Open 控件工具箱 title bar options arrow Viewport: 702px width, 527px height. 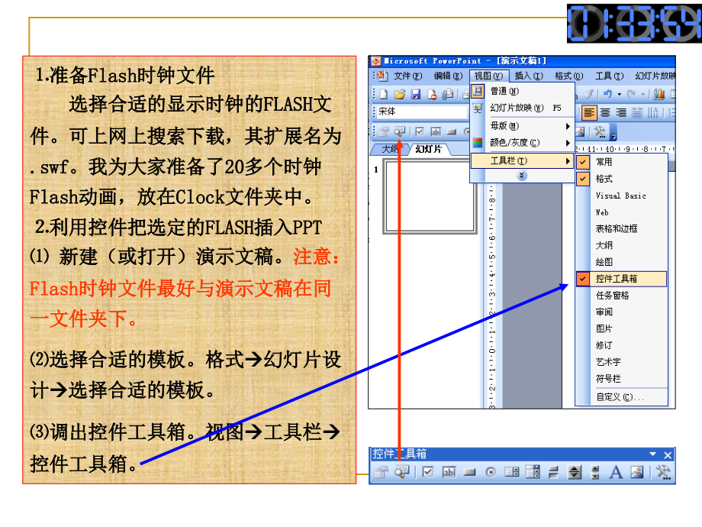pyautogui.click(x=652, y=454)
